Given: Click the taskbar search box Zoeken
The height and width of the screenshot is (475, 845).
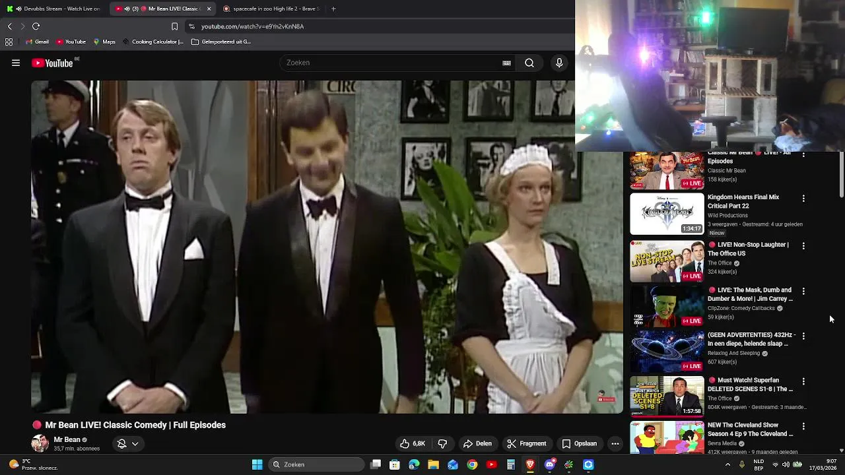Looking at the screenshot, I should [x=316, y=464].
